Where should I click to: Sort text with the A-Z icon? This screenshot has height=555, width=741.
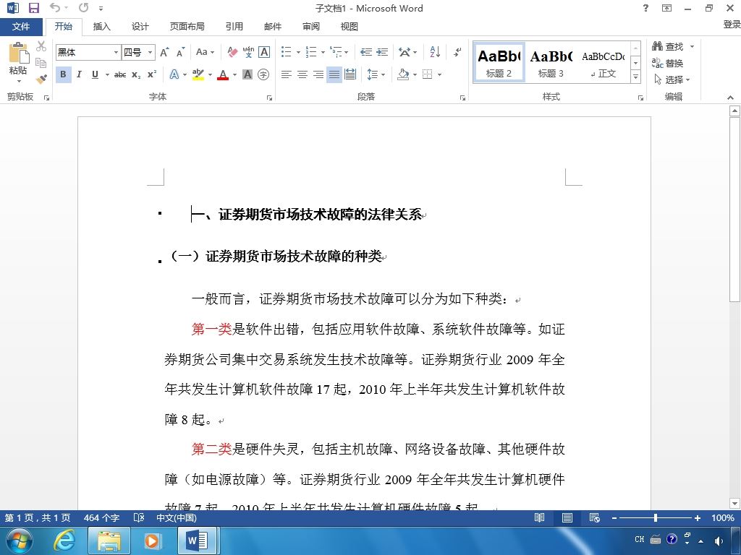[435, 52]
